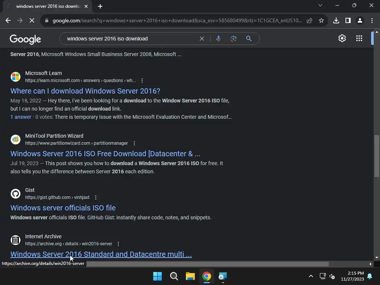The width and height of the screenshot is (380, 285).
Task: View site information lock icon
Action: [47, 21]
